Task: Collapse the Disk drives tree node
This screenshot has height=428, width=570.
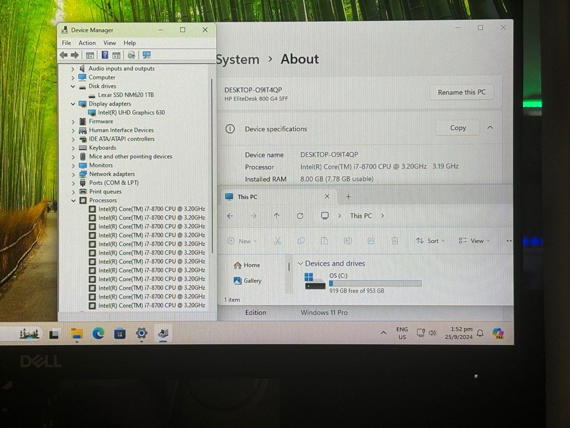Action: [x=73, y=86]
